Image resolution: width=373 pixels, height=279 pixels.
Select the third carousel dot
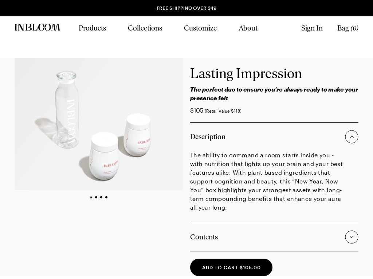point(101,197)
